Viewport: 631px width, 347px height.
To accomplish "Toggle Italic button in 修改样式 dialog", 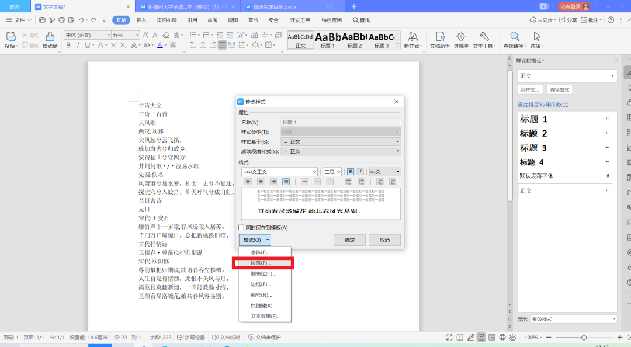I will [360, 172].
